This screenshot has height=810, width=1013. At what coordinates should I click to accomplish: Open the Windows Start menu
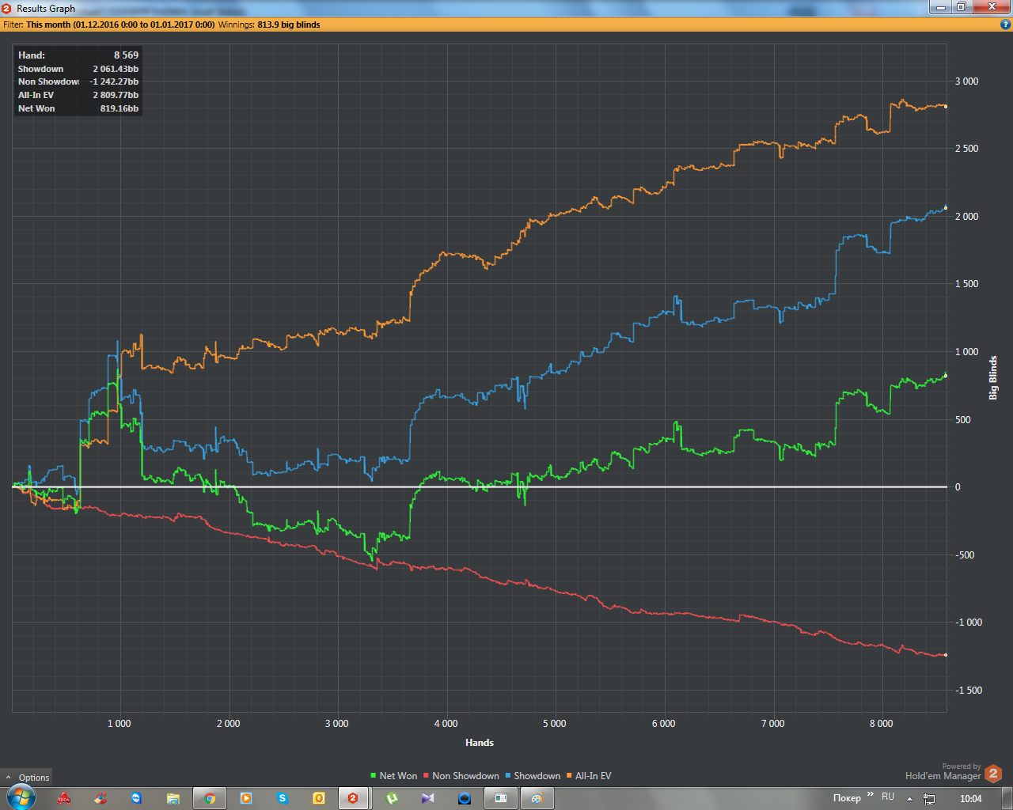pyautogui.click(x=20, y=797)
